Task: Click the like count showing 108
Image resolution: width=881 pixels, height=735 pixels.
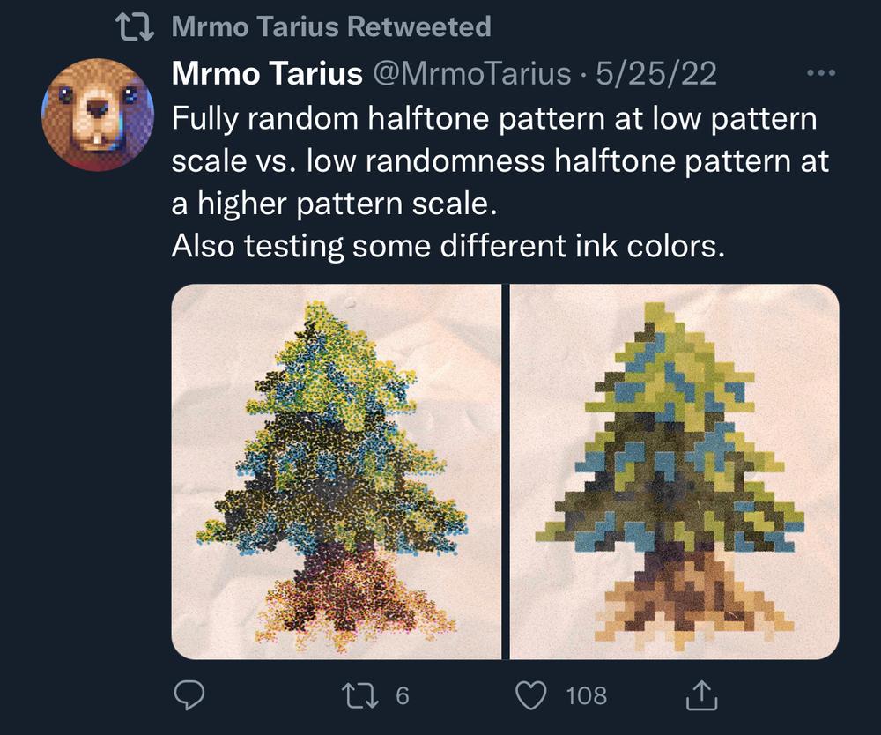Action: click(x=587, y=695)
